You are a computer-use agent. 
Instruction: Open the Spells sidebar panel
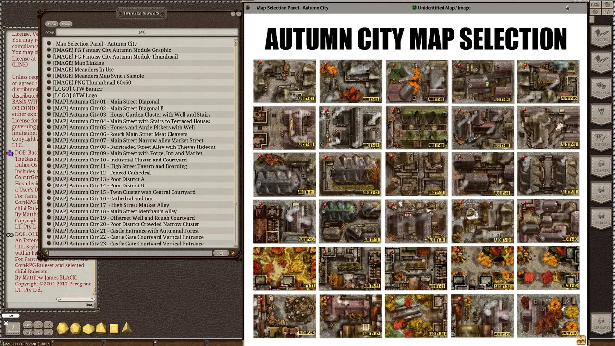tap(601, 220)
